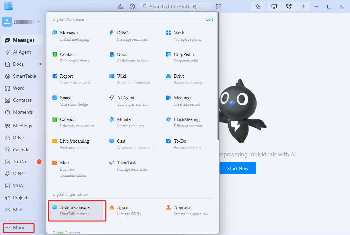
Task: Click the plus icon to create new
Action: pos(303,7)
